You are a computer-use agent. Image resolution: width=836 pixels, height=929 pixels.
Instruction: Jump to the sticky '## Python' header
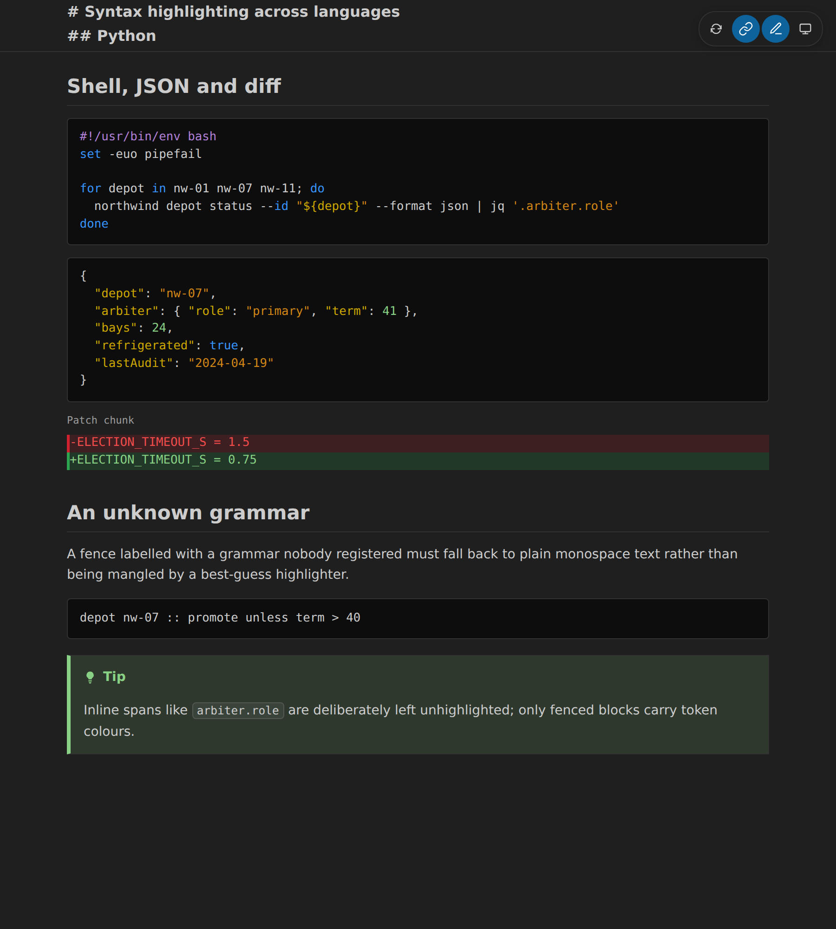[111, 36]
